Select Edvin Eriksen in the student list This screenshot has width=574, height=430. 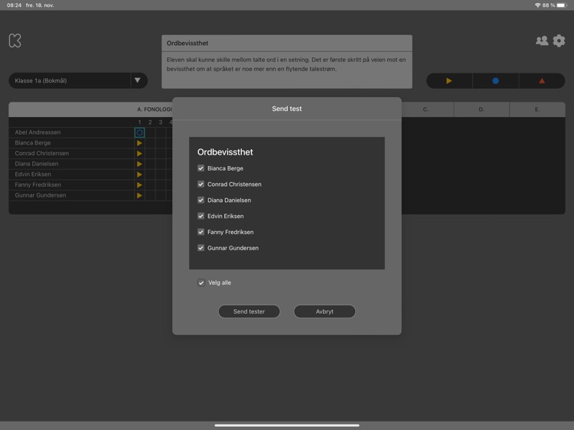33,174
